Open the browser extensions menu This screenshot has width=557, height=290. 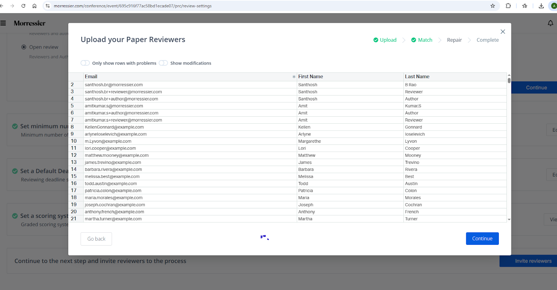pyautogui.click(x=508, y=6)
